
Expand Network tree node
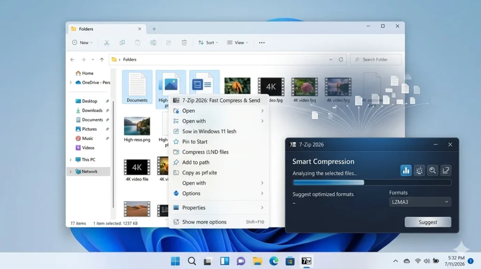coord(71,172)
